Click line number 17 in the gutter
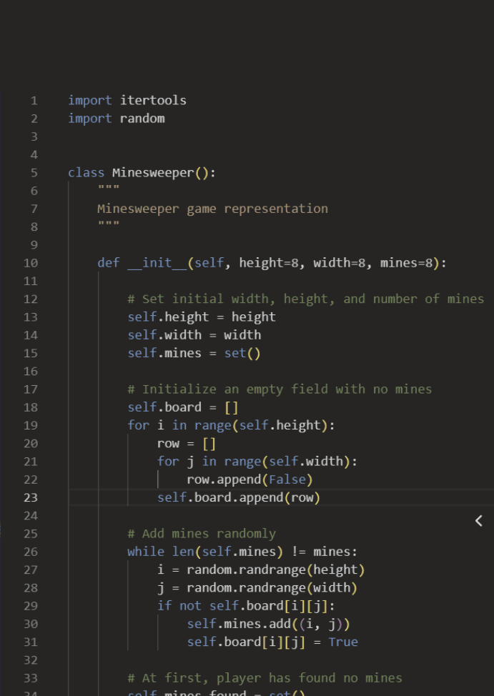Viewport: 494px width, 696px height. pos(31,389)
